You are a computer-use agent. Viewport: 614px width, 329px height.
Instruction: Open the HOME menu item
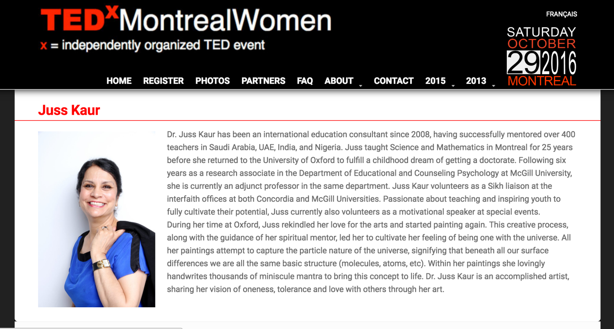[119, 81]
